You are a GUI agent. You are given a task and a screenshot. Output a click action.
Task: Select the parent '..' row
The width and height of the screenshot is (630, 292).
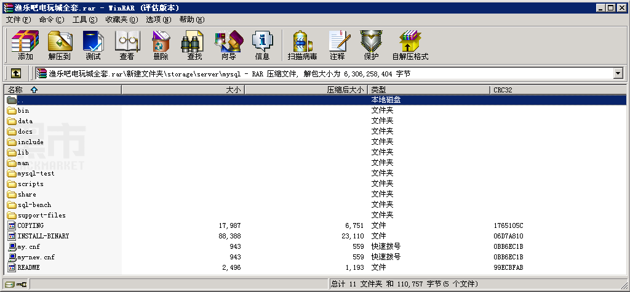click(316, 100)
